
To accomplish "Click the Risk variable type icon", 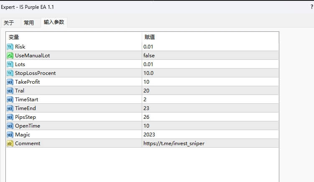I will click(x=10, y=46).
